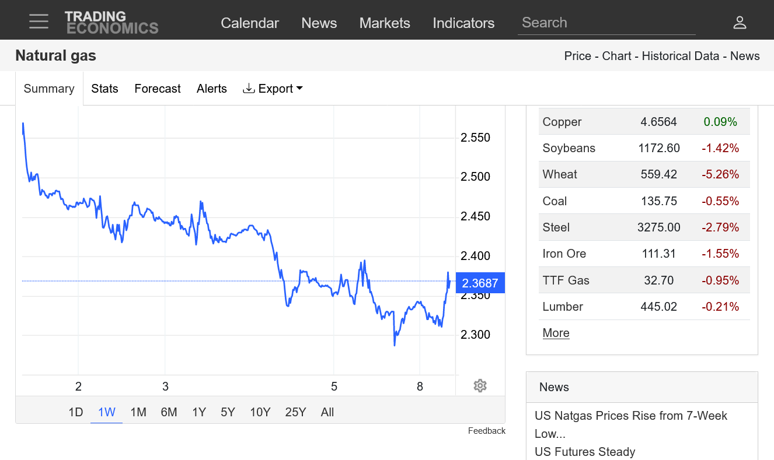
Task: Click Wheat's -5.26% change value
Action: (x=720, y=174)
